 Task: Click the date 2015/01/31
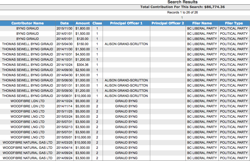64,86
